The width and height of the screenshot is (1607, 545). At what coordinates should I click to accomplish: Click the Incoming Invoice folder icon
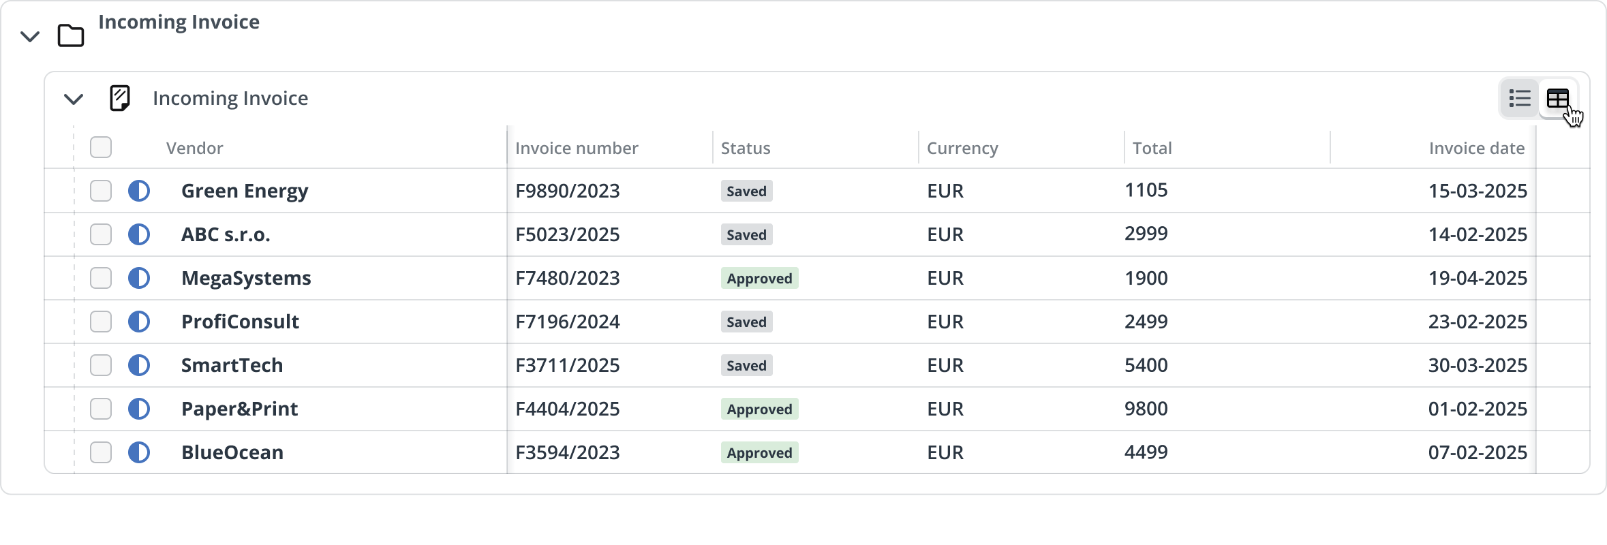71,35
